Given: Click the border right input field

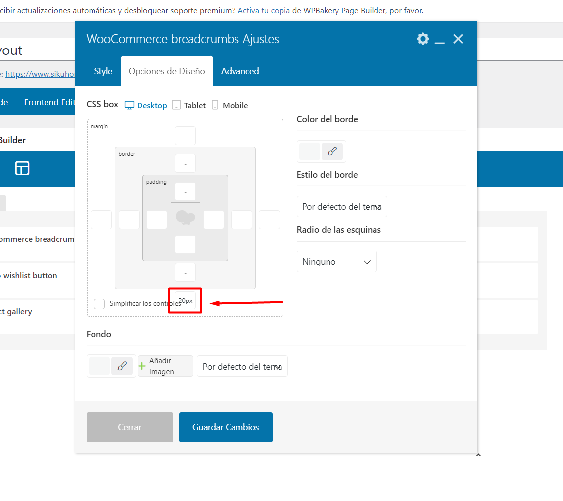Looking at the screenshot, I should point(241,220).
